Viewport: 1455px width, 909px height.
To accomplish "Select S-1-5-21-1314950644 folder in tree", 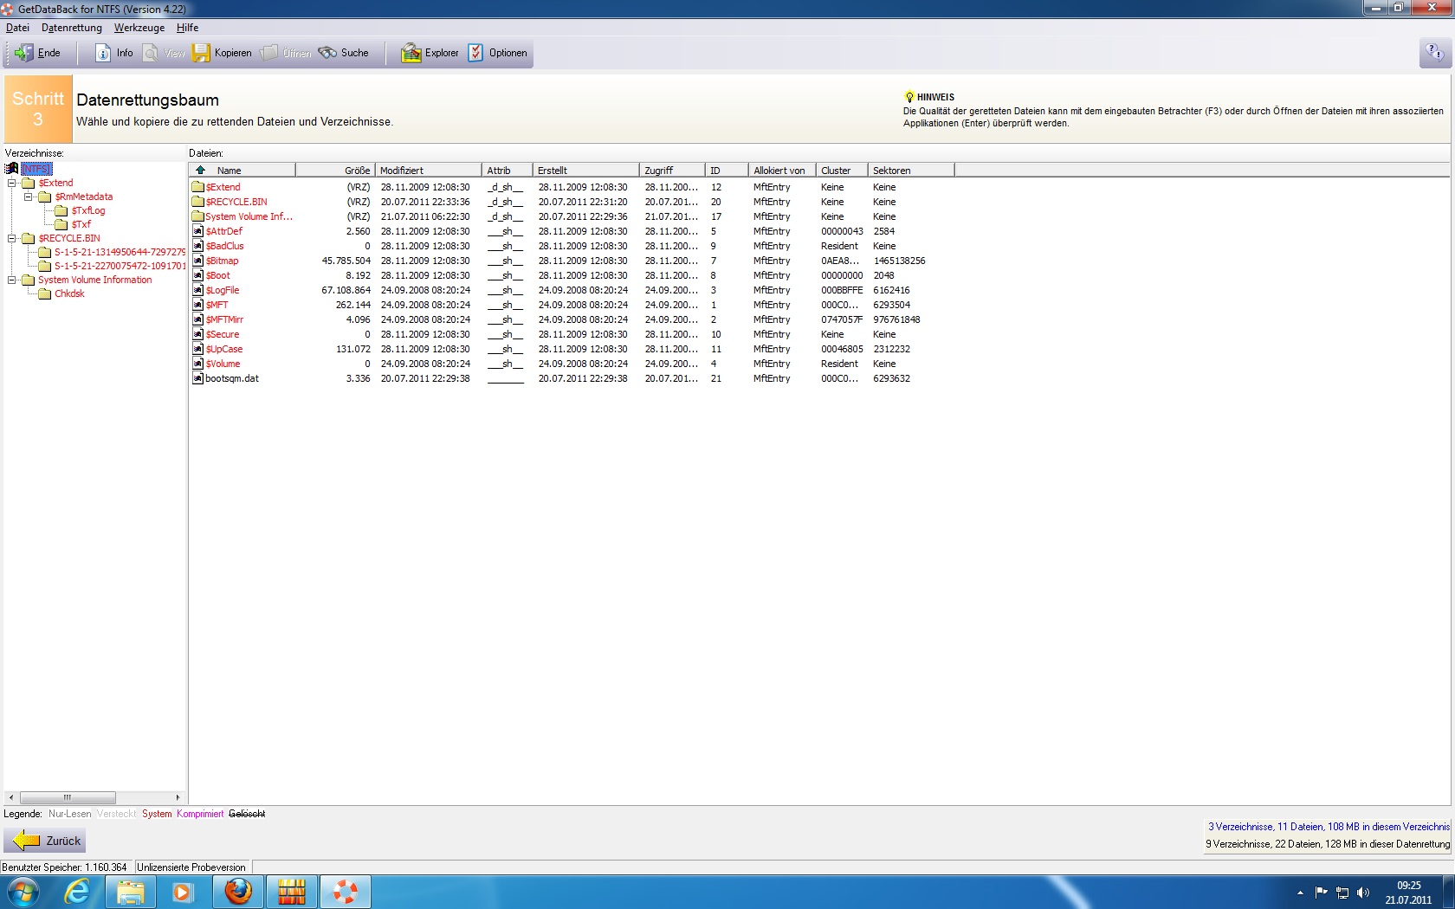I will point(120,252).
